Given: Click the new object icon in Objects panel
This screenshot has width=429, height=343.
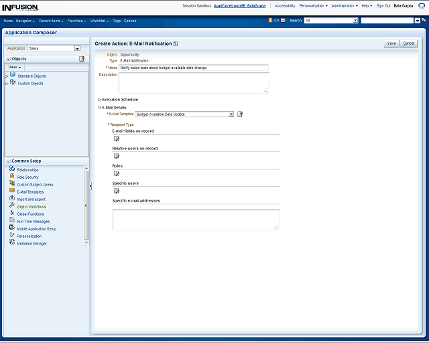Looking at the screenshot, I should (x=82, y=59).
